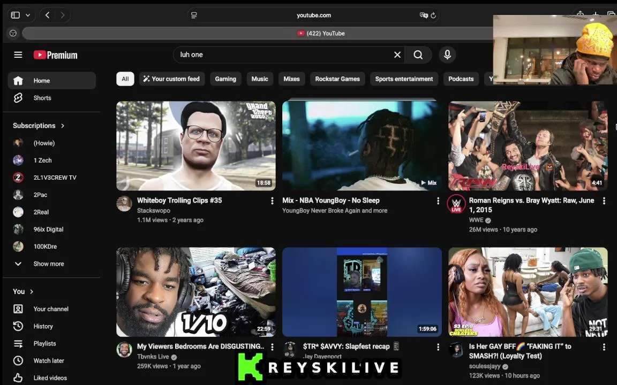Open Playlists in sidebar
Image resolution: width=617 pixels, height=385 pixels.
click(x=51, y=344)
